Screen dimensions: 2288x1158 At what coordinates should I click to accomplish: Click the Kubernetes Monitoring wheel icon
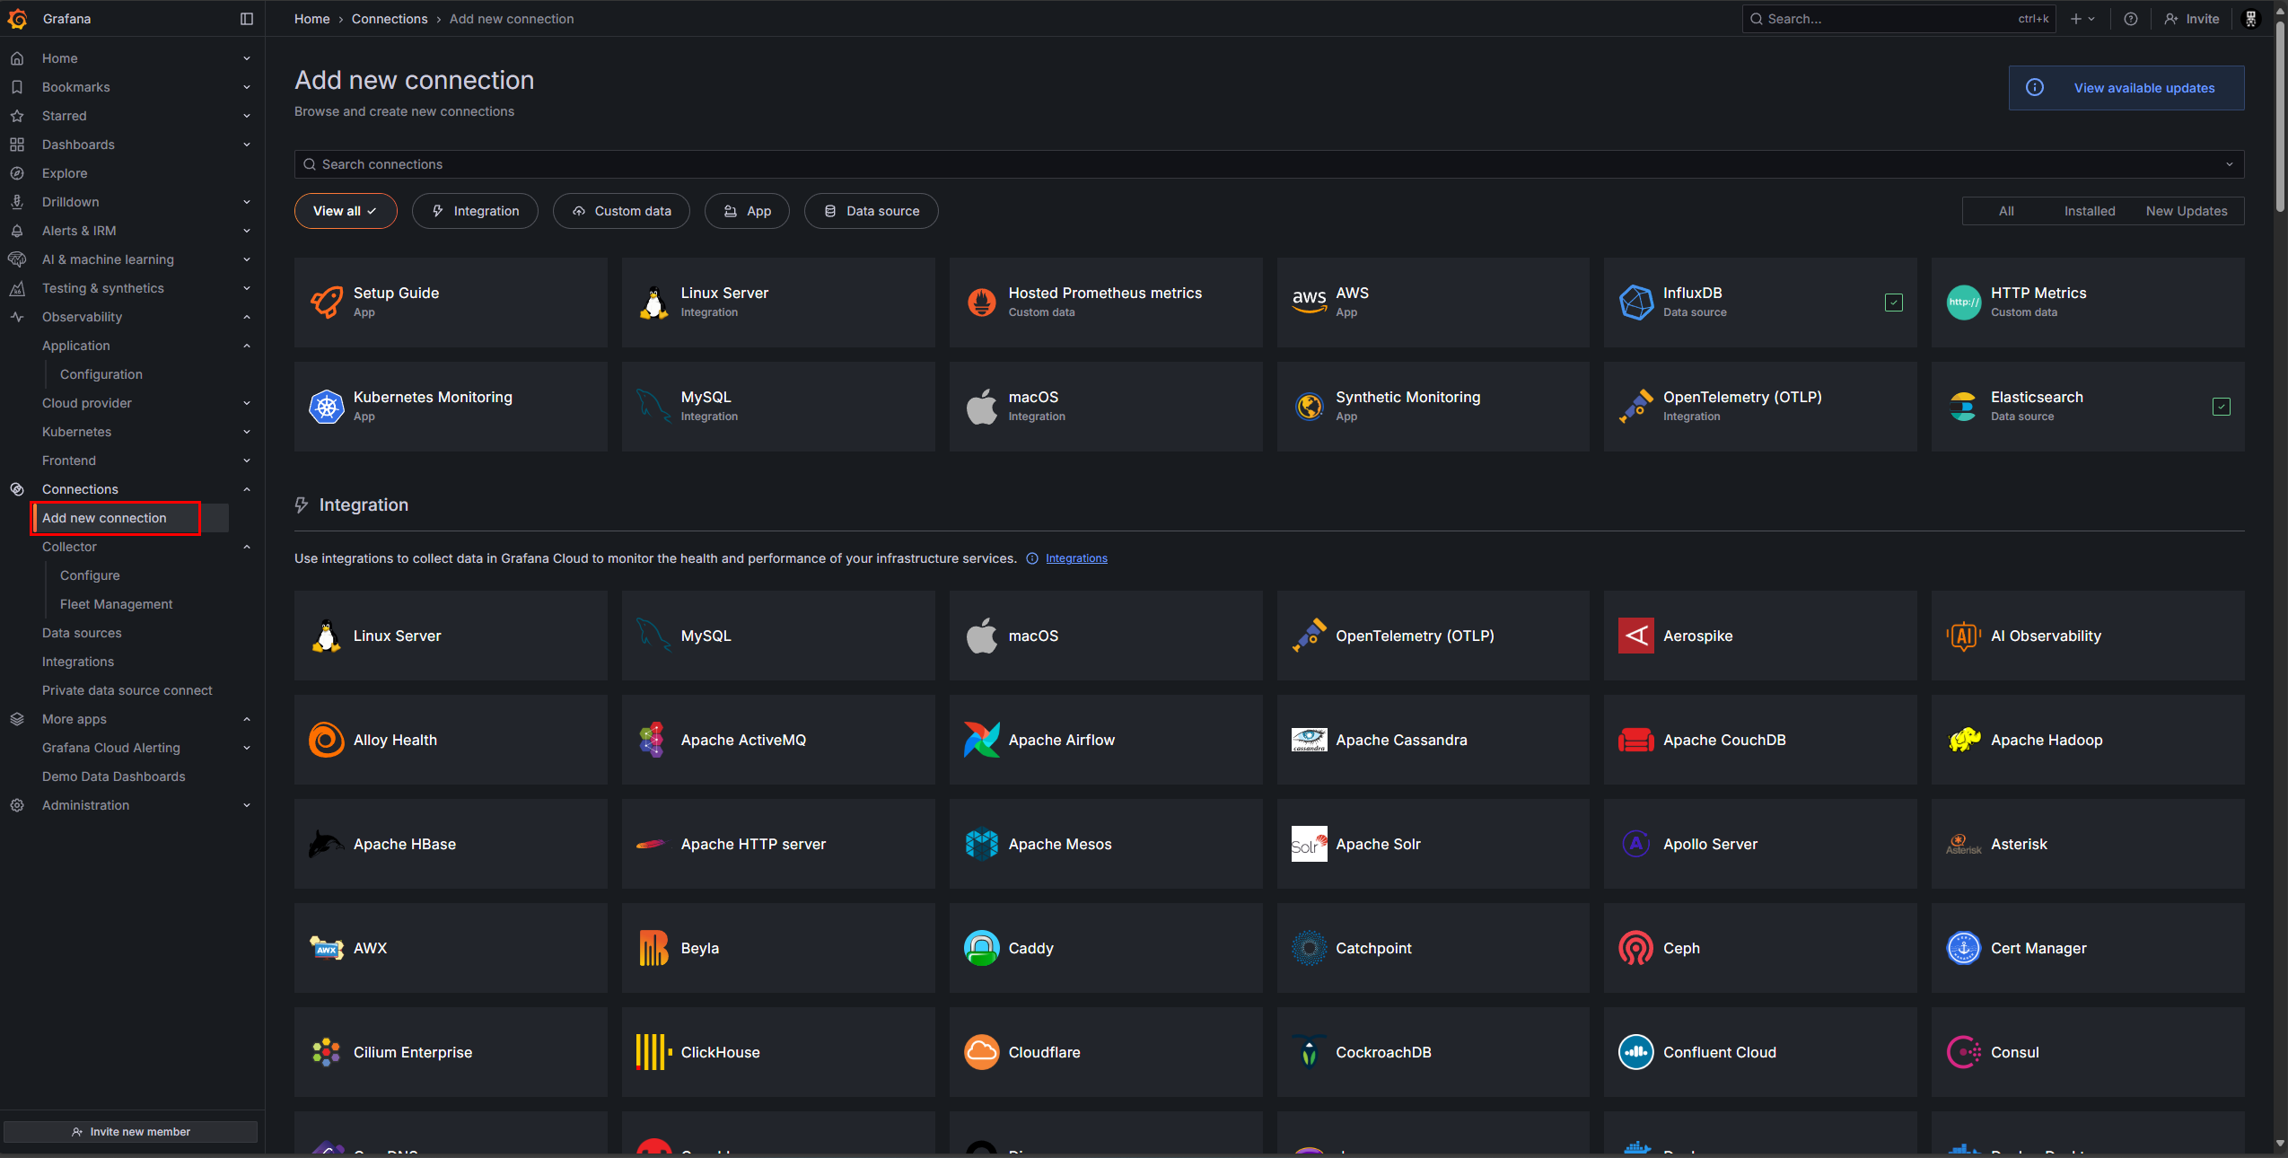(327, 407)
